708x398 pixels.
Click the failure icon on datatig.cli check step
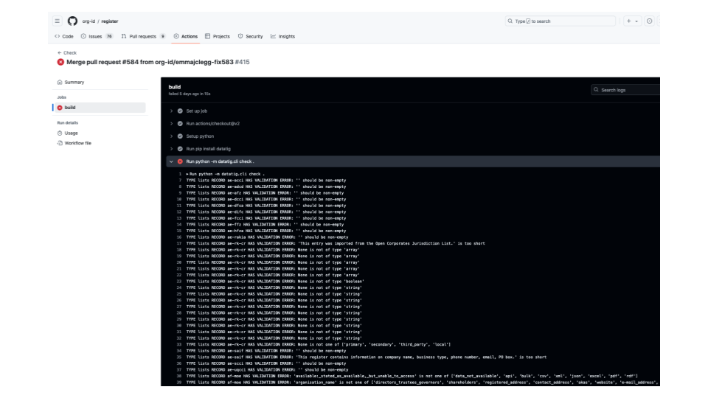(180, 161)
